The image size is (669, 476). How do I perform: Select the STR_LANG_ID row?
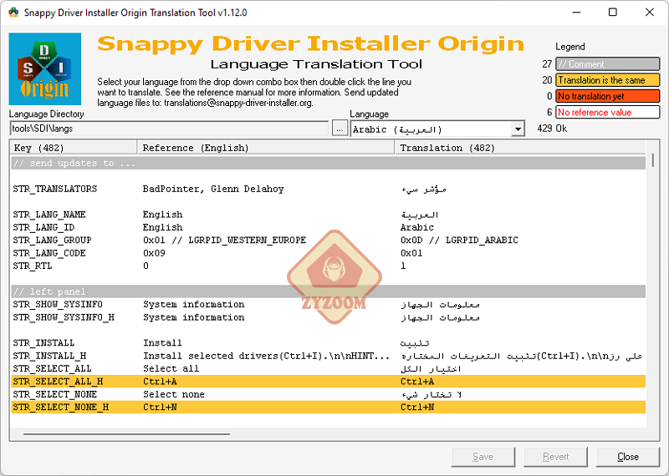point(328,227)
